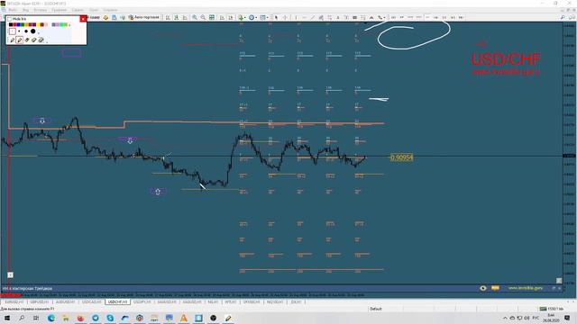The image size is (577, 324).
Task: Open the periods clock dropdown
Action: click(252, 17)
